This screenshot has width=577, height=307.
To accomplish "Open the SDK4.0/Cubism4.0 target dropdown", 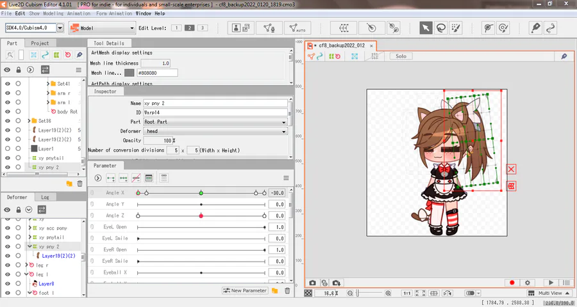I will pos(60,28).
